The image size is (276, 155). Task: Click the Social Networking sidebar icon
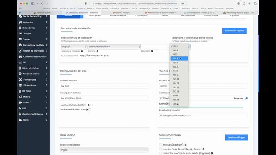[x=20, y=16]
